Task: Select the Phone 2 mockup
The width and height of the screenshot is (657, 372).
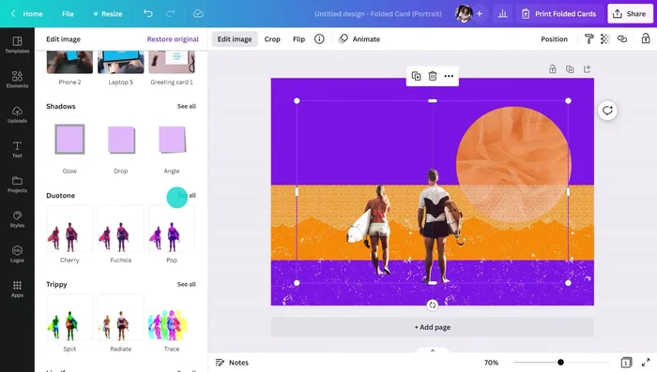Action: 69,62
